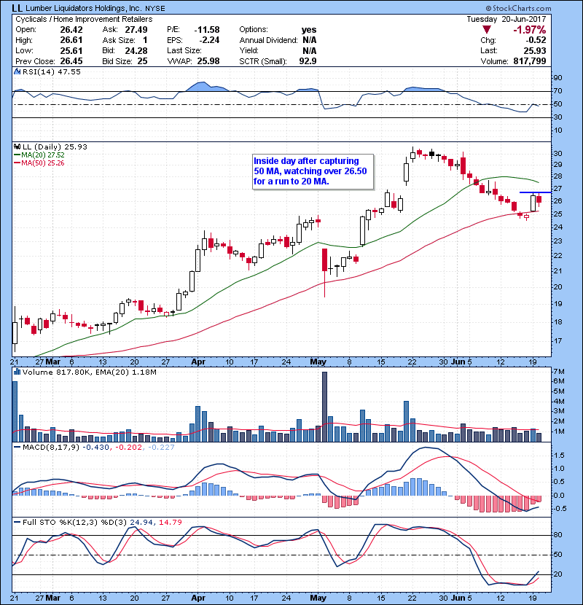
Task: Click the VWAP value 25.98
Action: pos(208,61)
